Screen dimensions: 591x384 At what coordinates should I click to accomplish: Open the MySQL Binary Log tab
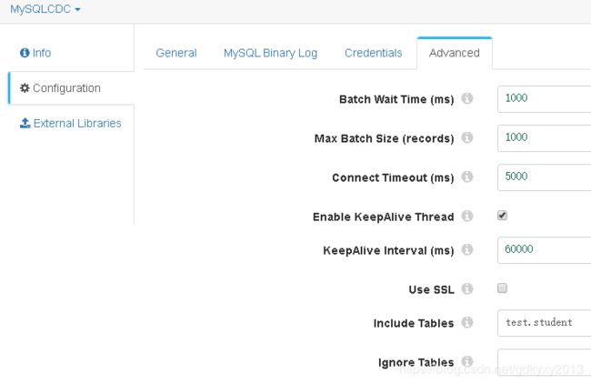click(270, 53)
